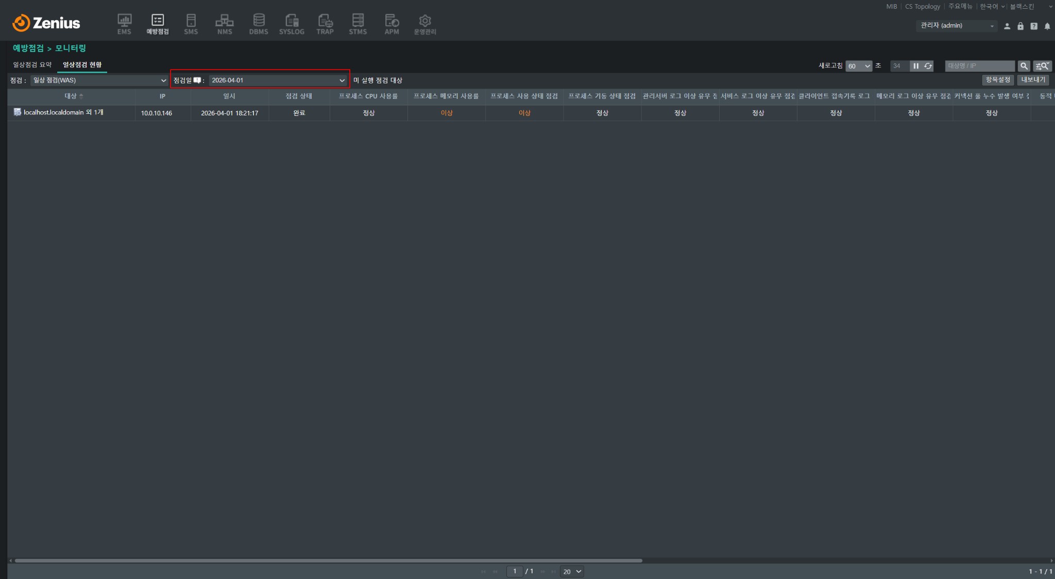The width and height of the screenshot is (1055, 579).
Task: Pause the auto-refresh countdown
Action: click(x=915, y=66)
